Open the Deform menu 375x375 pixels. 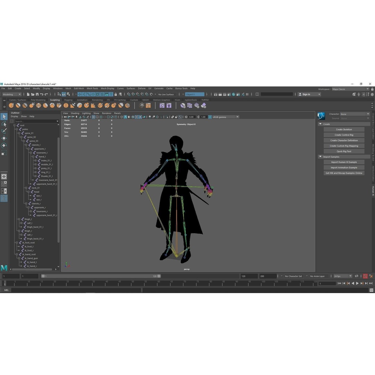(x=142, y=89)
